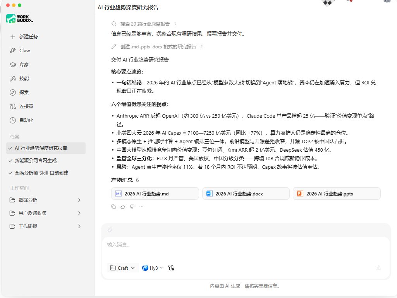Click the 任务 section label
397x298 pixels.
click(14, 137)
